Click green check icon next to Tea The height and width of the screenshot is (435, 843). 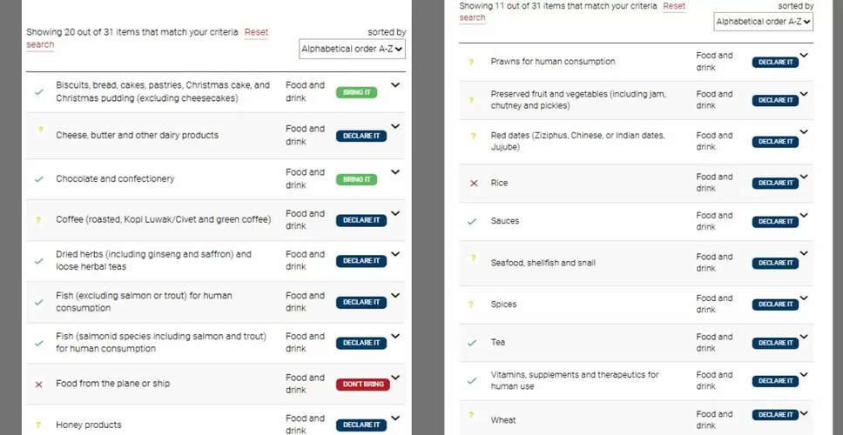(472, 343)
